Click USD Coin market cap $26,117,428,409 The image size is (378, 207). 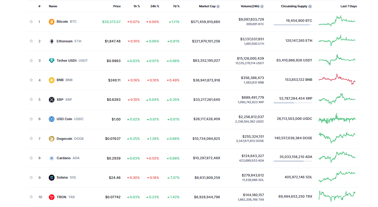pyautogui.click(x=207, y=119)
